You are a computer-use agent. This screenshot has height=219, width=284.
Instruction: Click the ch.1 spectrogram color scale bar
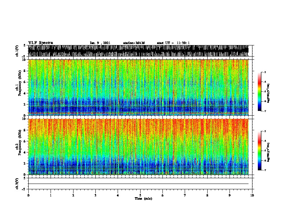pos(260,92)
